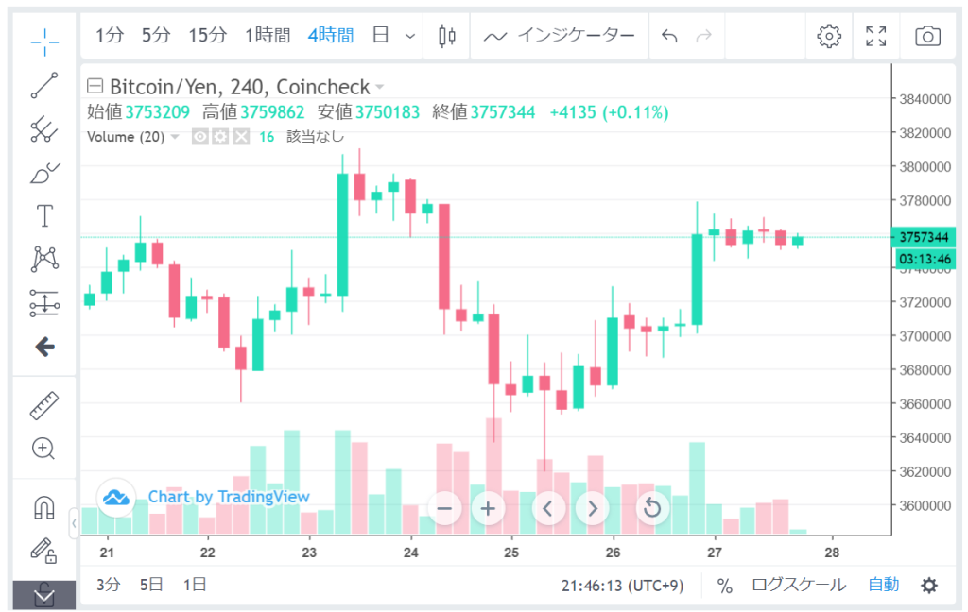Screen dimensions: 968x612
Task: Open the インジケーター indicators menu
Action: [x=560, y=36]
